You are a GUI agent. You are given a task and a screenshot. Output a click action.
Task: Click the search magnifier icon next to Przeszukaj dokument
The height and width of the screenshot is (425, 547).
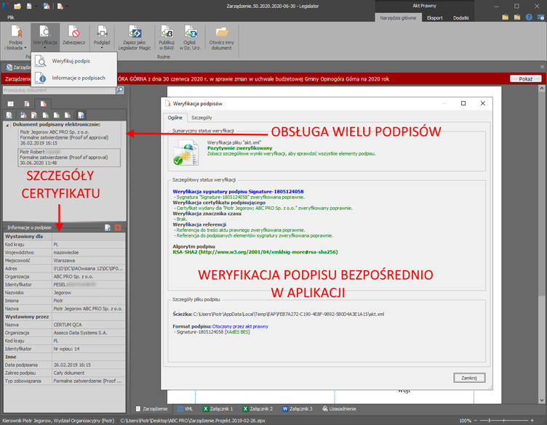pyautogui.click(x=120, y=90)
